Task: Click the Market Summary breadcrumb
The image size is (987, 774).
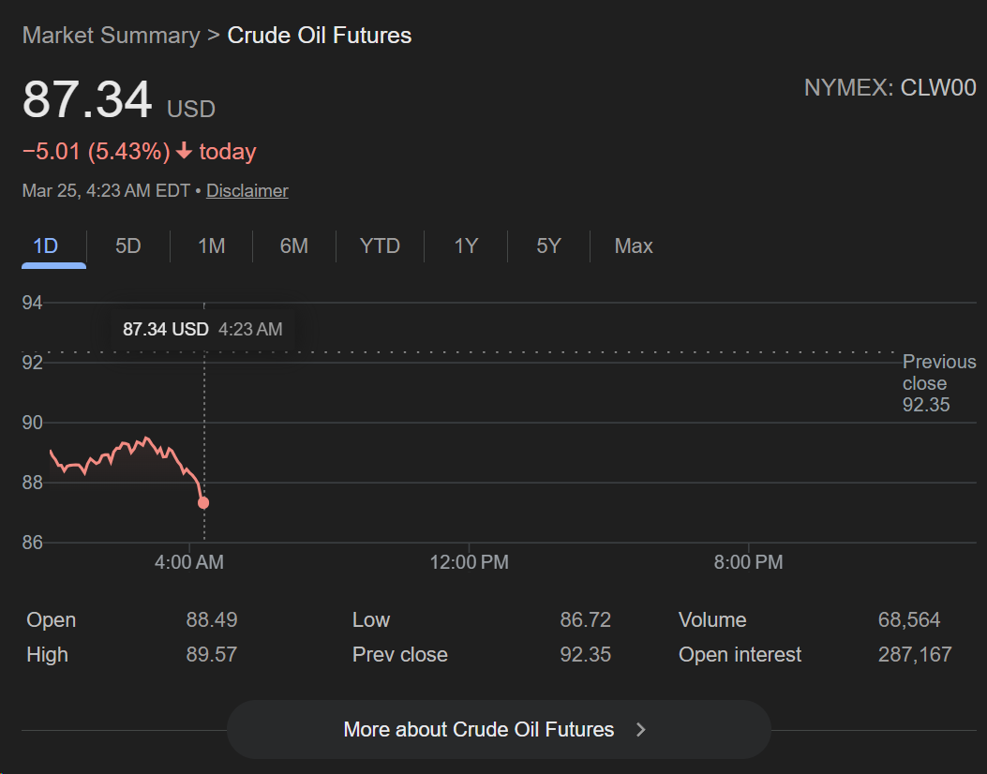Action: (x=111, y=36)
